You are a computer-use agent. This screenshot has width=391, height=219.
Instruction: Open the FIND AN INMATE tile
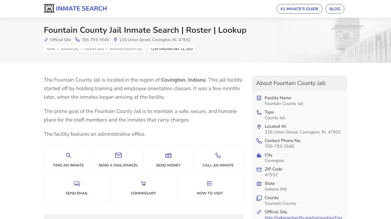(69, 159)
